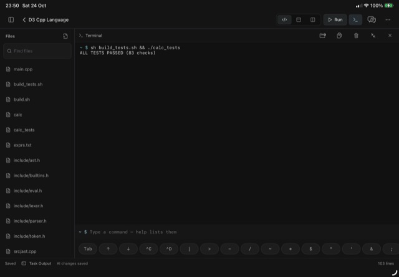Click All changes saved status text
This screenshot has width=399, height=277.
(x=72, y=263)
